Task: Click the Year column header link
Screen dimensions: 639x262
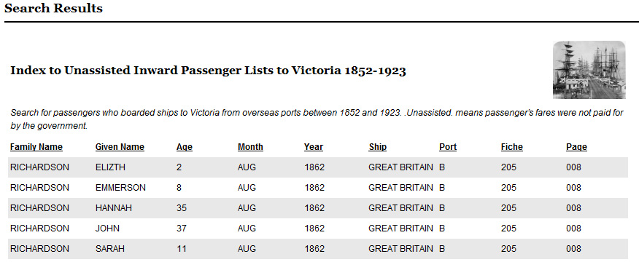Action: click(x=314, y=147)
